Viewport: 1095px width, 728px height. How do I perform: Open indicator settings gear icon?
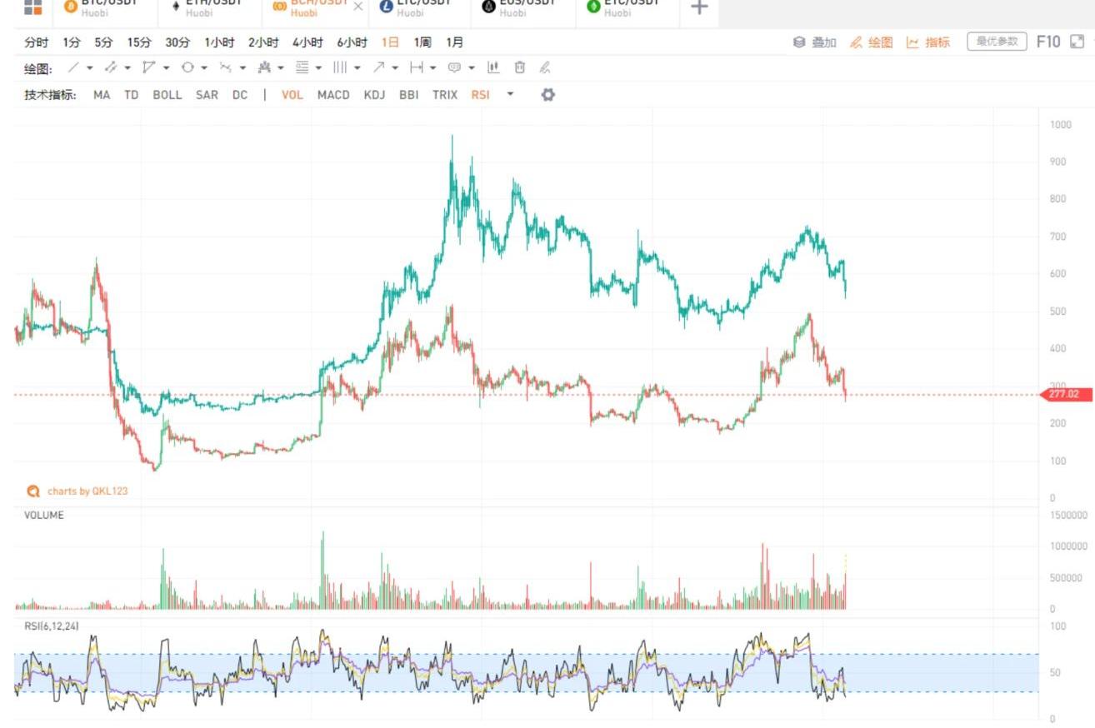pos(547,95)
